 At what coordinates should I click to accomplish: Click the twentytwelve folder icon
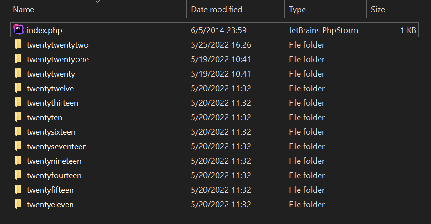[18, 88]
